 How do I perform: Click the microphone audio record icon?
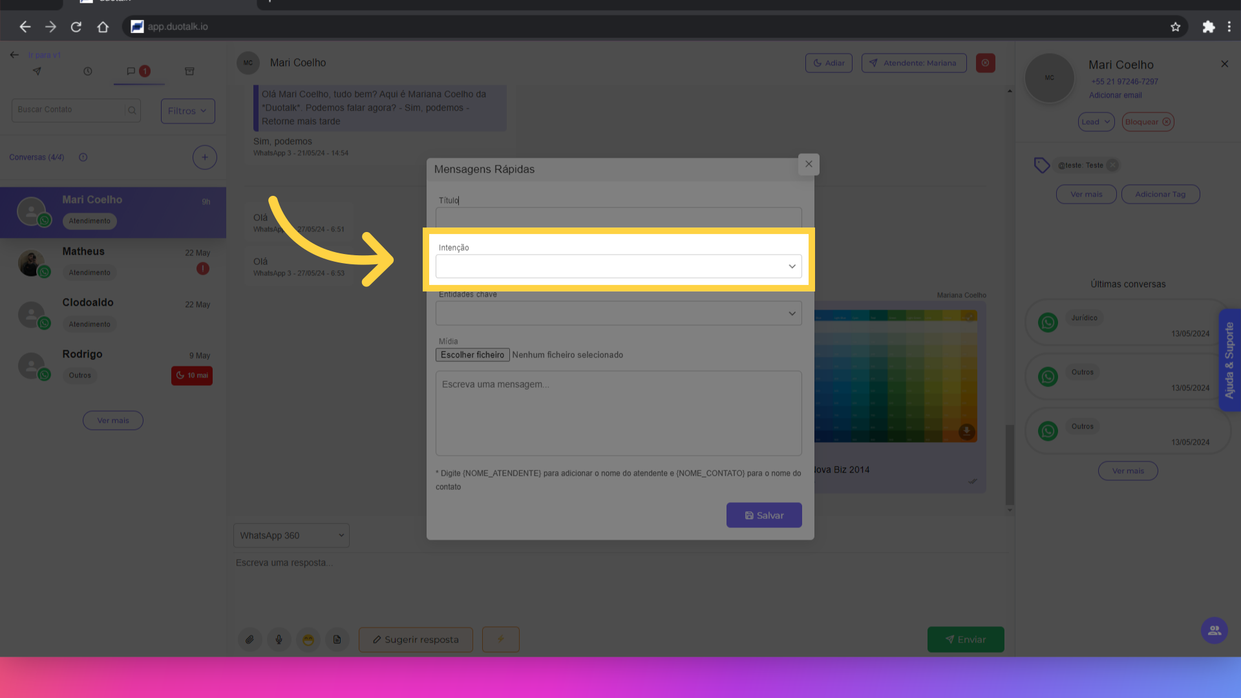click(x=279, y=640)
